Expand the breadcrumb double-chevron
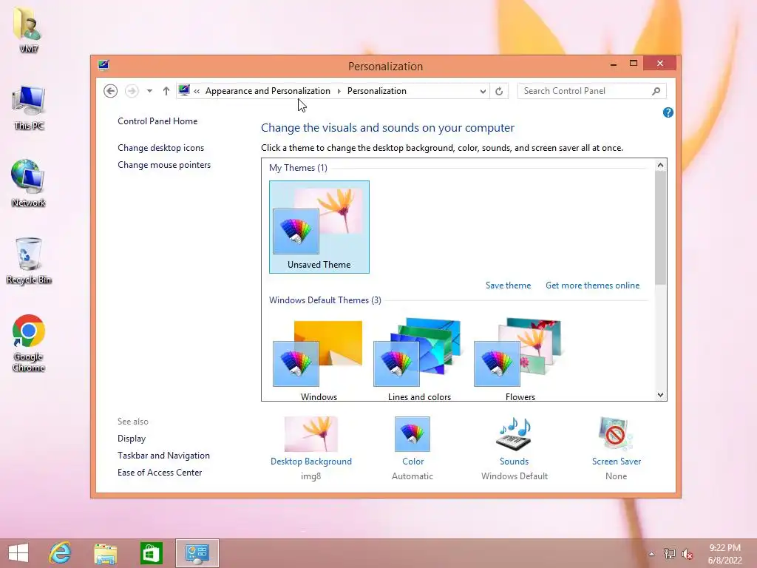The height and width of the screenshot is (568, 757). pos(197,91)
